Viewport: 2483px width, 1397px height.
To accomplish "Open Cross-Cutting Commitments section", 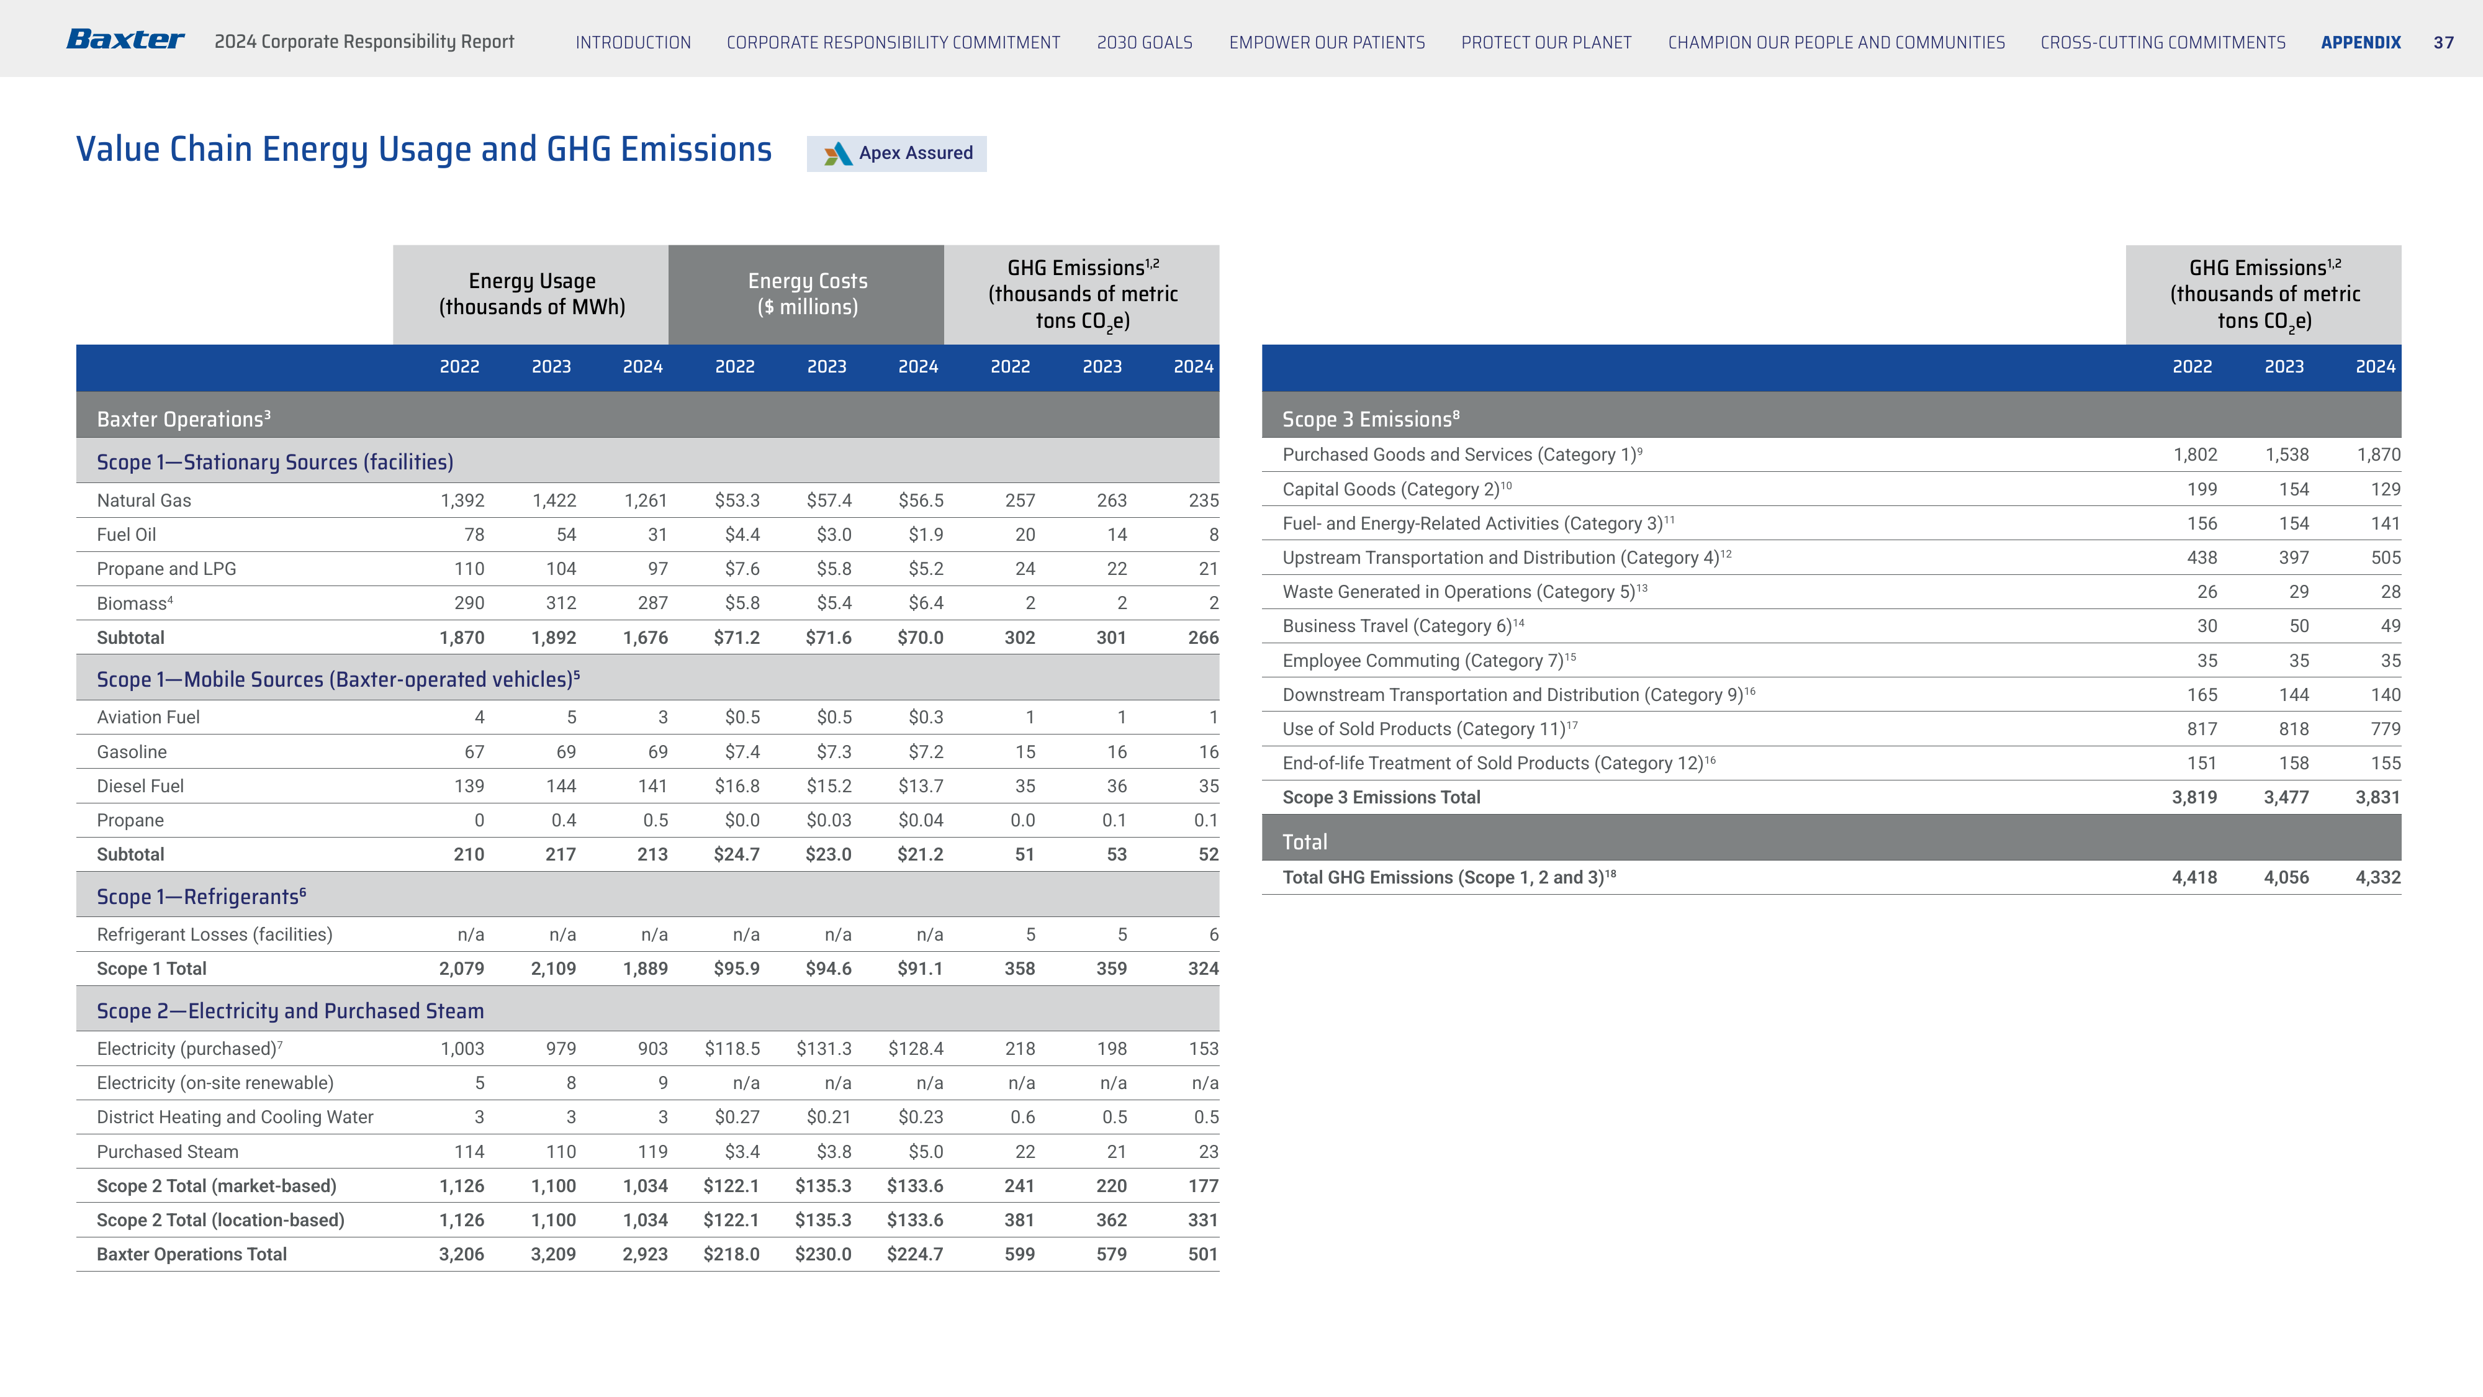I will (x=2163, y=42).
